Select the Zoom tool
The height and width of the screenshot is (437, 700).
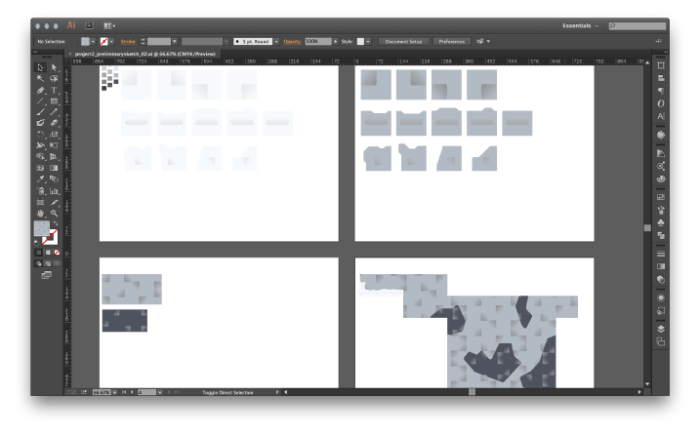pyautogui.click(x=54, y=213)
